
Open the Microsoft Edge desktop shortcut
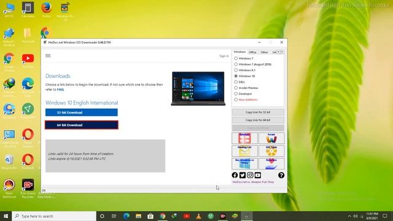(28, 87)
